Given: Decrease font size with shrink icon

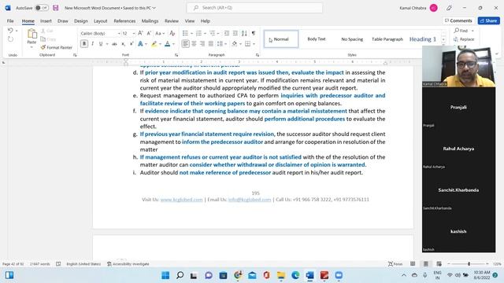Looking at the screenshot, I should point(149,33).
